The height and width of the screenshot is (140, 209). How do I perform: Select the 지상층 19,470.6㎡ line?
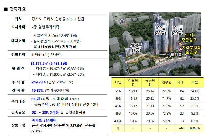[58, 69]
